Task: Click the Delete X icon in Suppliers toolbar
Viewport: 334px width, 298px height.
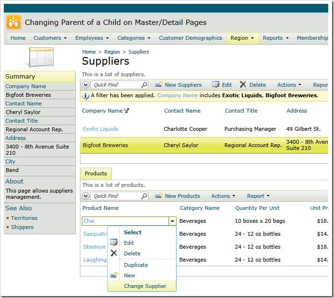Action: 243,85
